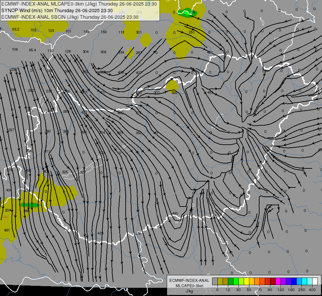Click the ECMWF-INDEX-ANAL legend heading
322x296 pixels.
(189, 281)
